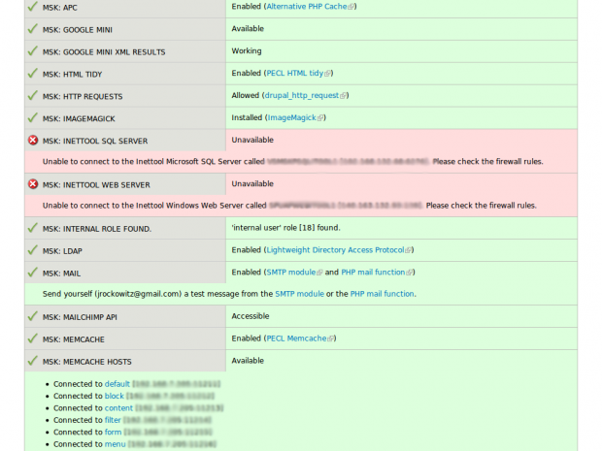The image size is (602, 451).
Task: Open the content memcache host link
Action: tap(118, 408)
